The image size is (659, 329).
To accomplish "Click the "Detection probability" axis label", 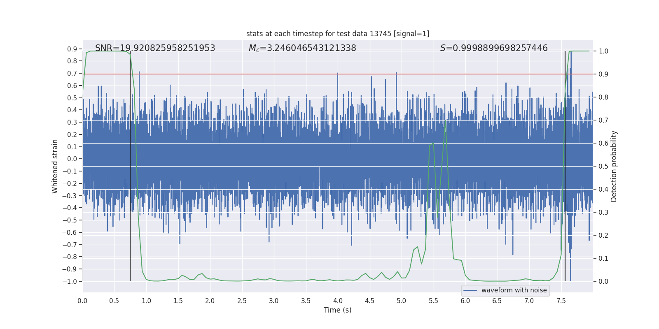I will (x=614, y=166).
